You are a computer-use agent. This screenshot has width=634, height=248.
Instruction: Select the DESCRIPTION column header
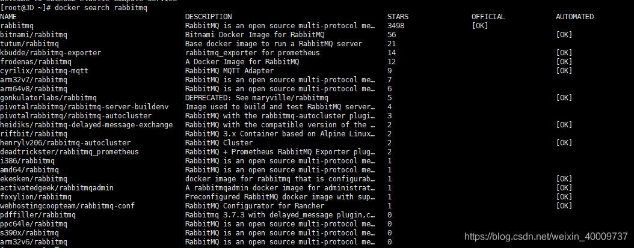click(208, 17)
